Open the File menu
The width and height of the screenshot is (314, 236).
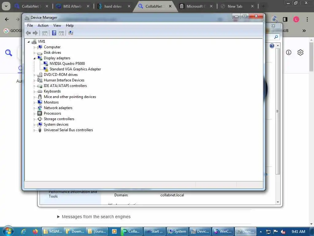[30, 26]
